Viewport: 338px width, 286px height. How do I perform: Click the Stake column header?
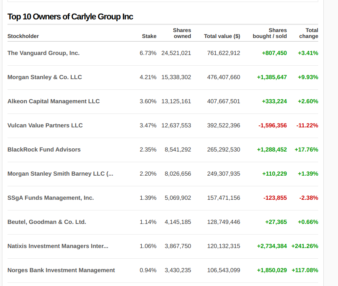pos(149,36)
